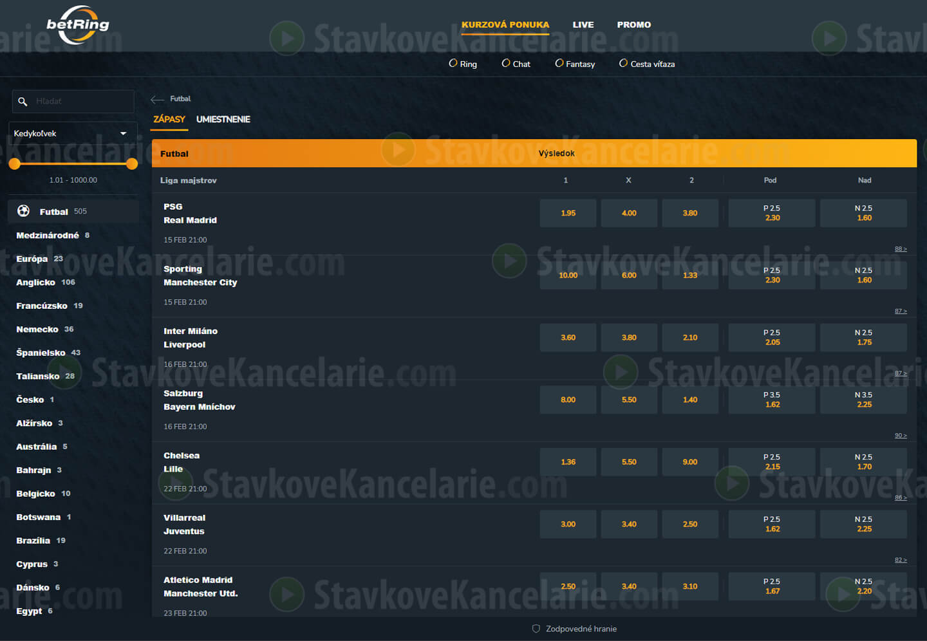The height and width of the screenshot is (641, 927).
Task: Select P 3.5 1.62 Salzburg match
Action: [772, 400]
